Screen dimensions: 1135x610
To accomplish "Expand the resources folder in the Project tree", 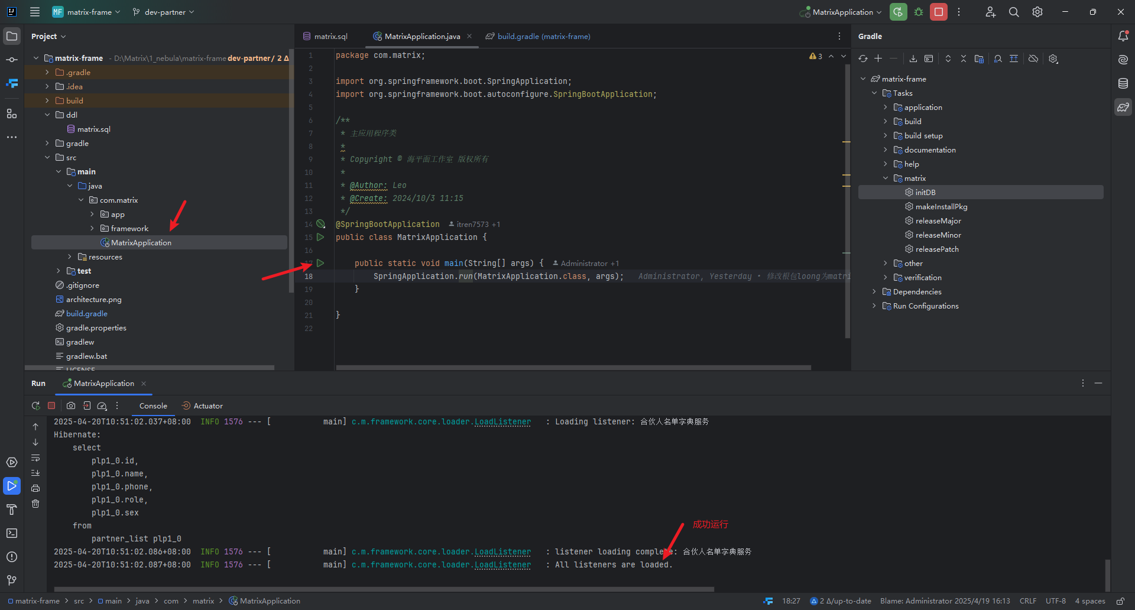I will [x=70, y=257].
